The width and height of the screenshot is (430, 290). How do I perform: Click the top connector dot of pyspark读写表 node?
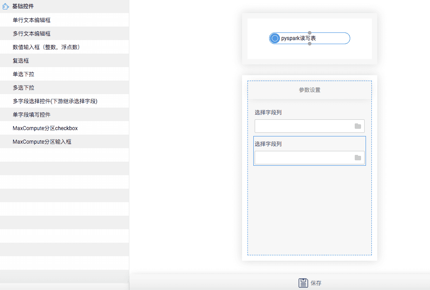coord(310,33)
